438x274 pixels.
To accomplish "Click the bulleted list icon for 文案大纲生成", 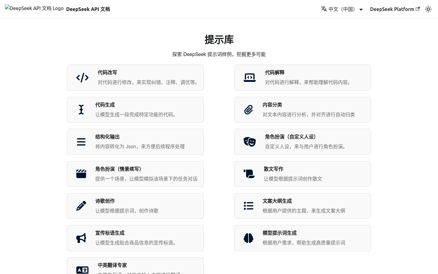I will pyautogui.click(x=249, y=206).
